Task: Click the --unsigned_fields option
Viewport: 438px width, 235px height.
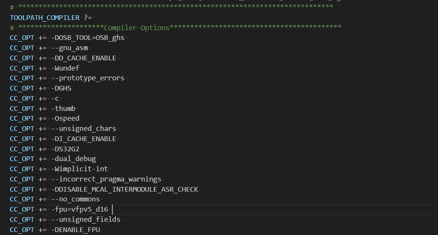Action: tap(86, 219)
